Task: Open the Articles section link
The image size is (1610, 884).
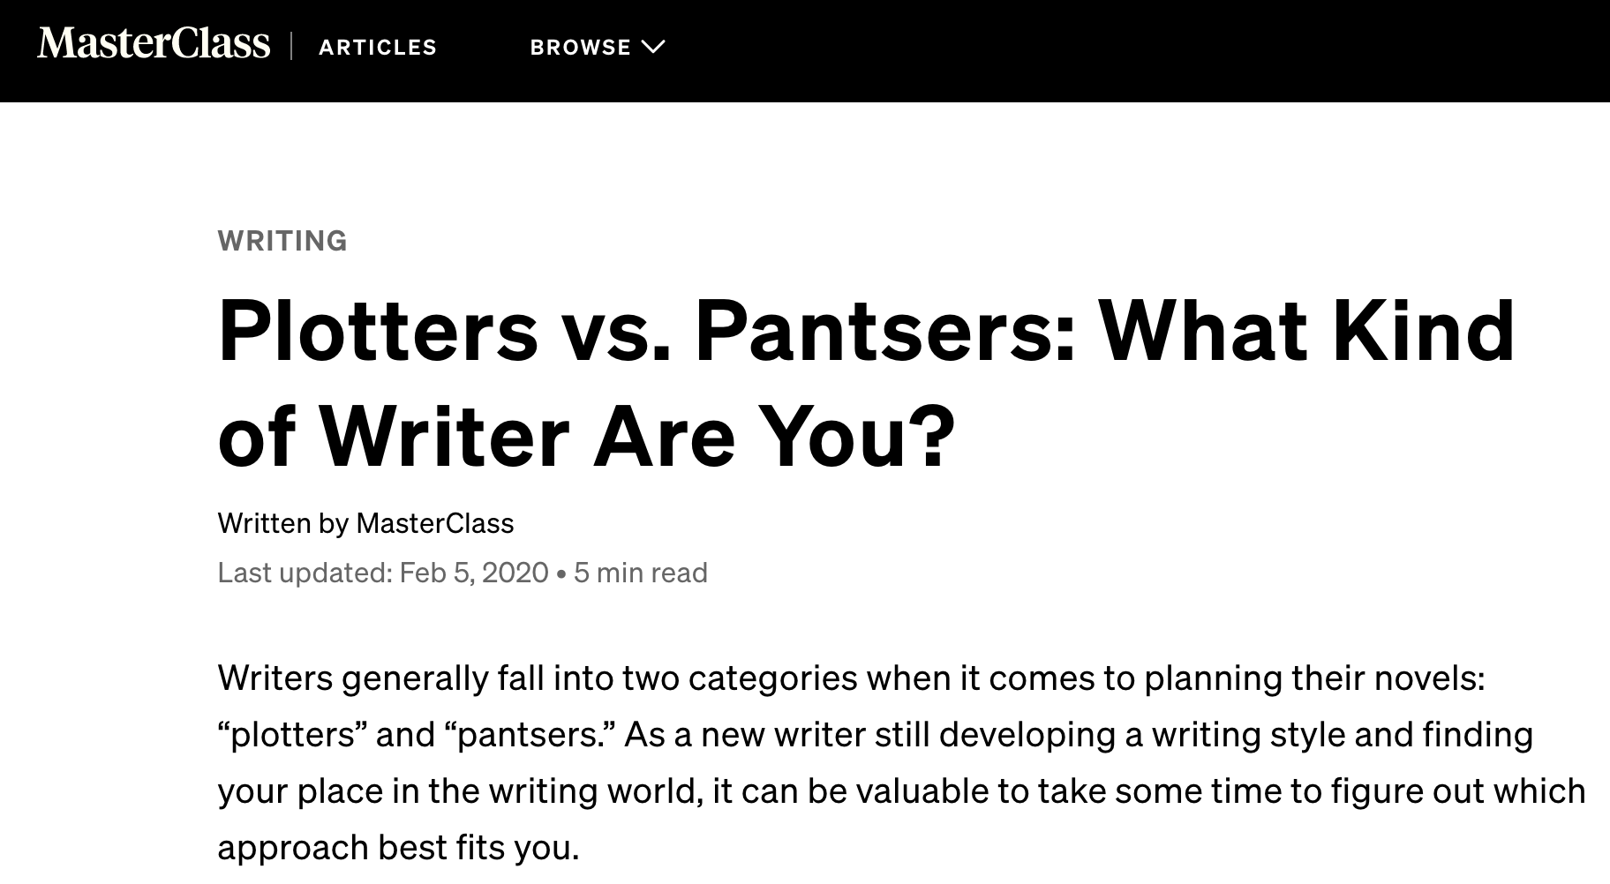Action: pos(378,48)
